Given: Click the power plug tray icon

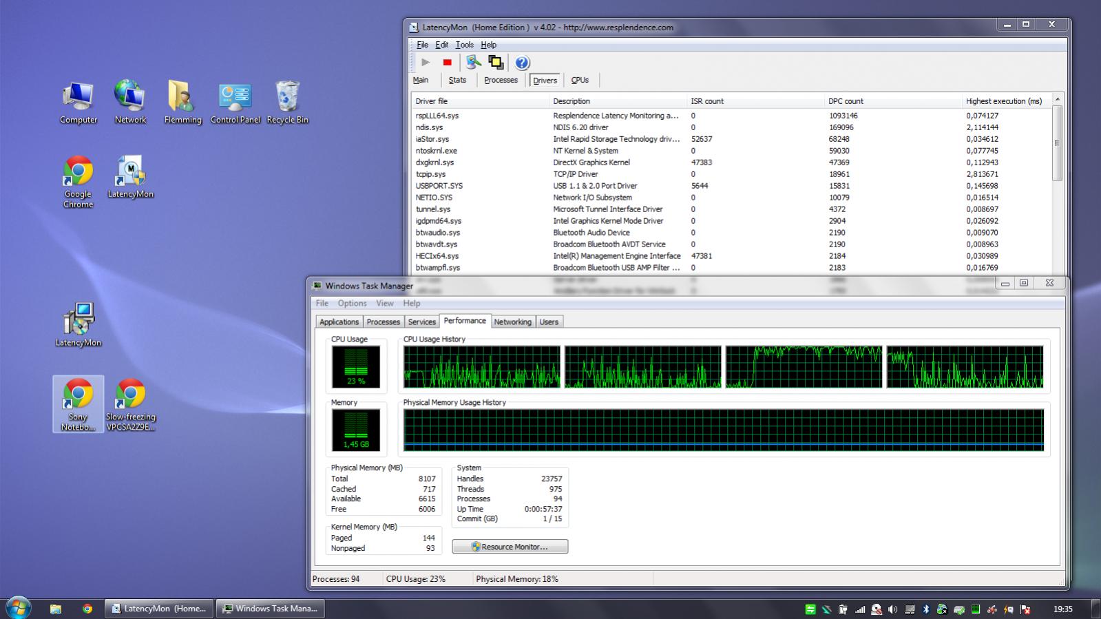Looking at the screenshot, I should coord(843,609).
